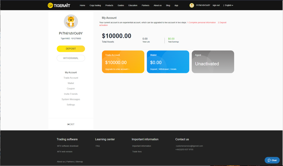283x166 pixels.
Task: Select Trade Account in sidebar
Action: click(71, 78)
